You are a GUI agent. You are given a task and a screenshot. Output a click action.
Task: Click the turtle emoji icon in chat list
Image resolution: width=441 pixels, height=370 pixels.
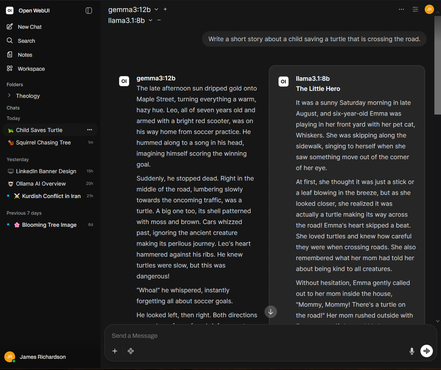[x=11, y=130]
